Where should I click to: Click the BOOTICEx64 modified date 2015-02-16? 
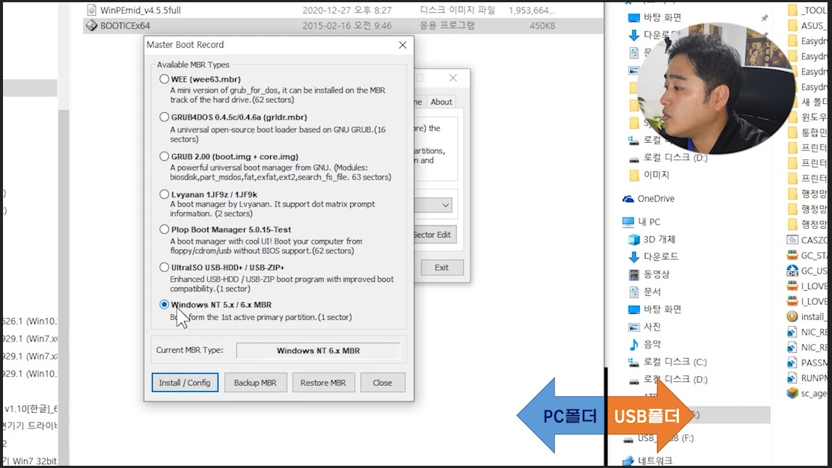click(x=347, y=25)
